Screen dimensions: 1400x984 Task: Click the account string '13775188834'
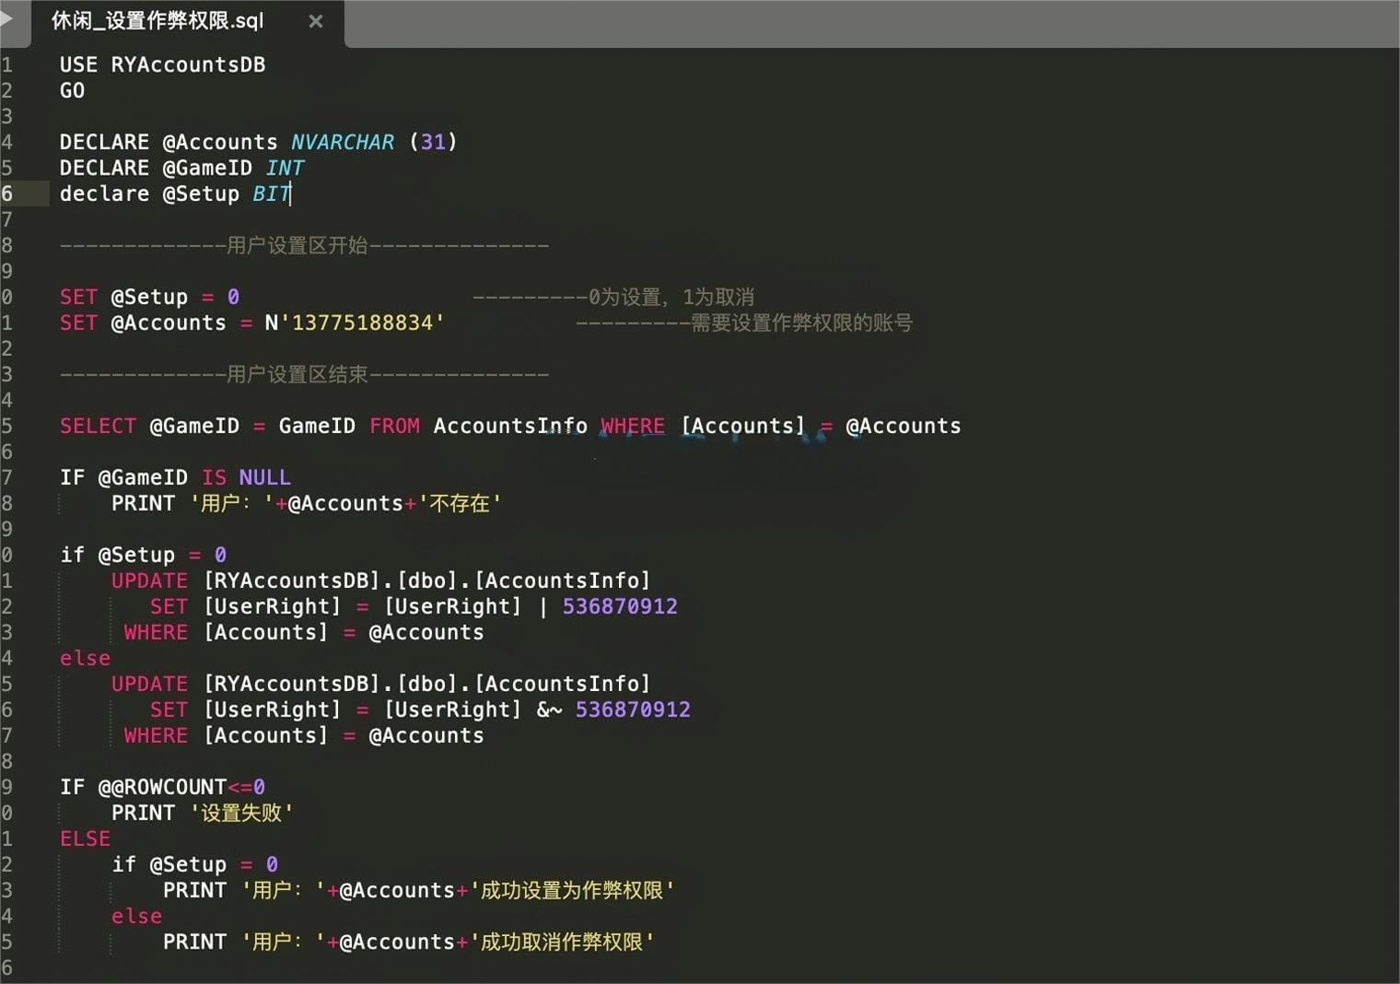367,322
